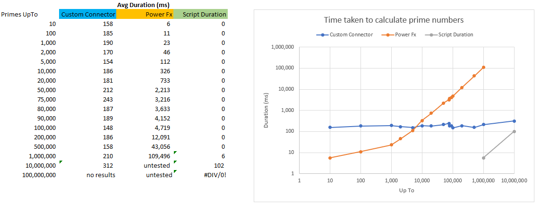Select Custom Connector value '190'
The height and width of the screenshot is (205, 541).
pos(108,43)
